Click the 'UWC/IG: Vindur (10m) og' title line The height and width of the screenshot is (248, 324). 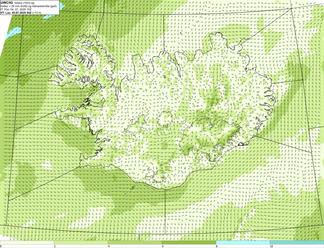[17, 3]
